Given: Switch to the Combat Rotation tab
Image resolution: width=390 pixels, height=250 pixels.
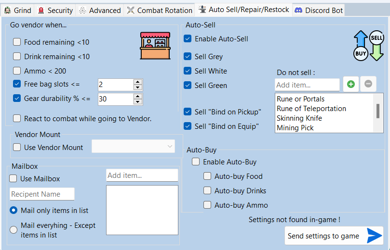Looking at the screenshot, I should [160, 10].
